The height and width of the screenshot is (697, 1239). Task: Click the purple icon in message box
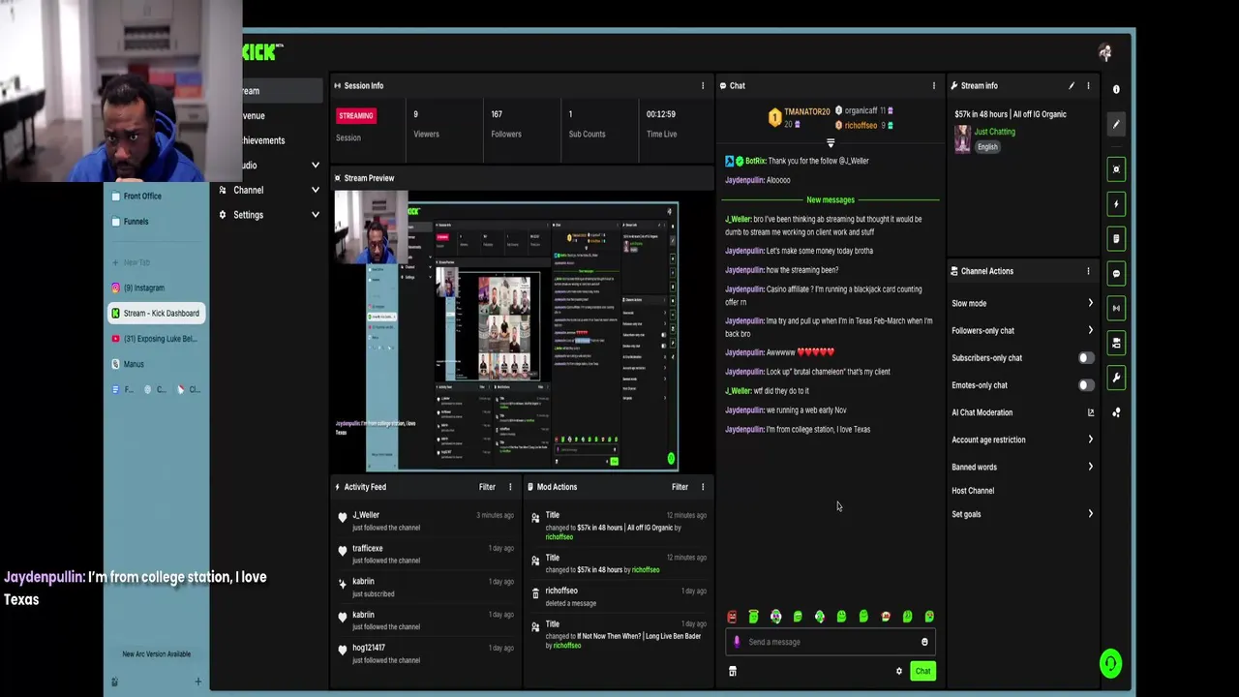737,642
